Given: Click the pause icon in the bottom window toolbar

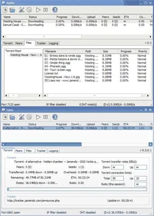Looking at the screenshot, I should [46, 117].
